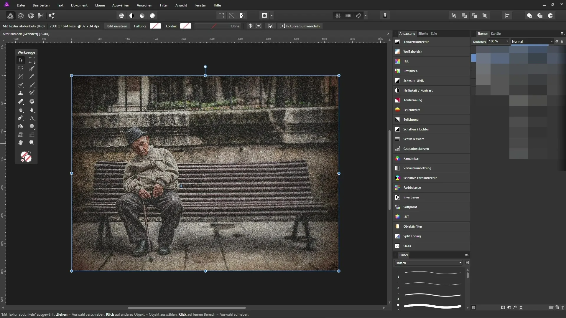Add a Schwarz-Weiß adjustment
Screen dimensions: 566x318
point(432,81)
